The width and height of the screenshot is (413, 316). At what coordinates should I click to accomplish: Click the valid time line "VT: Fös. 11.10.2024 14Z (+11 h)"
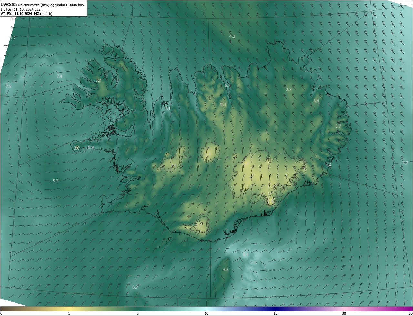point(26,14)
